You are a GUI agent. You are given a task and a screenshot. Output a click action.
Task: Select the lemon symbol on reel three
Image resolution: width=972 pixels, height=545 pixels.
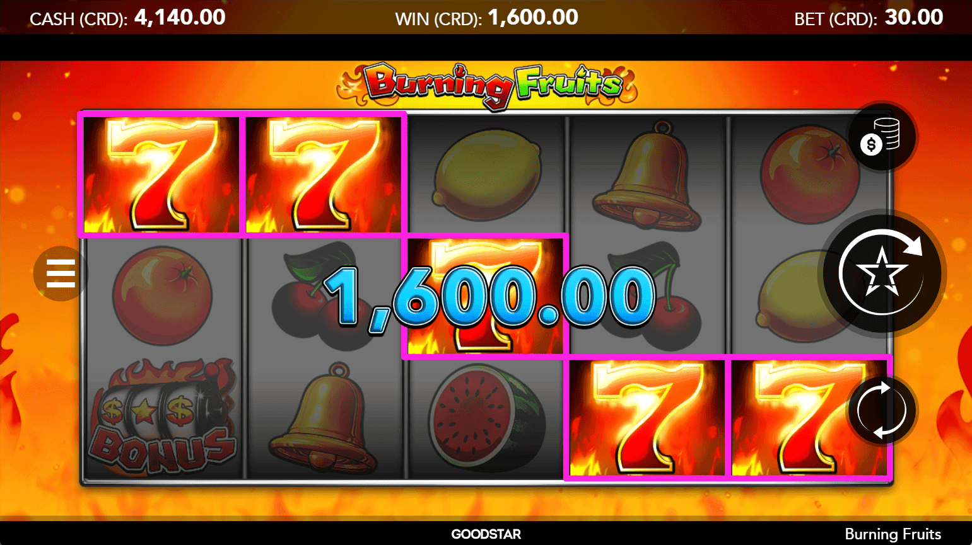point(486,175)
